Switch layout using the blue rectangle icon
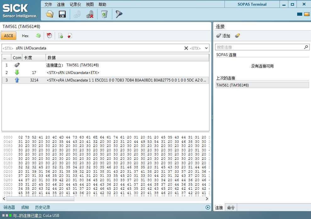The width and height of the screenshot is (311, 219). [x=299, y=14]
